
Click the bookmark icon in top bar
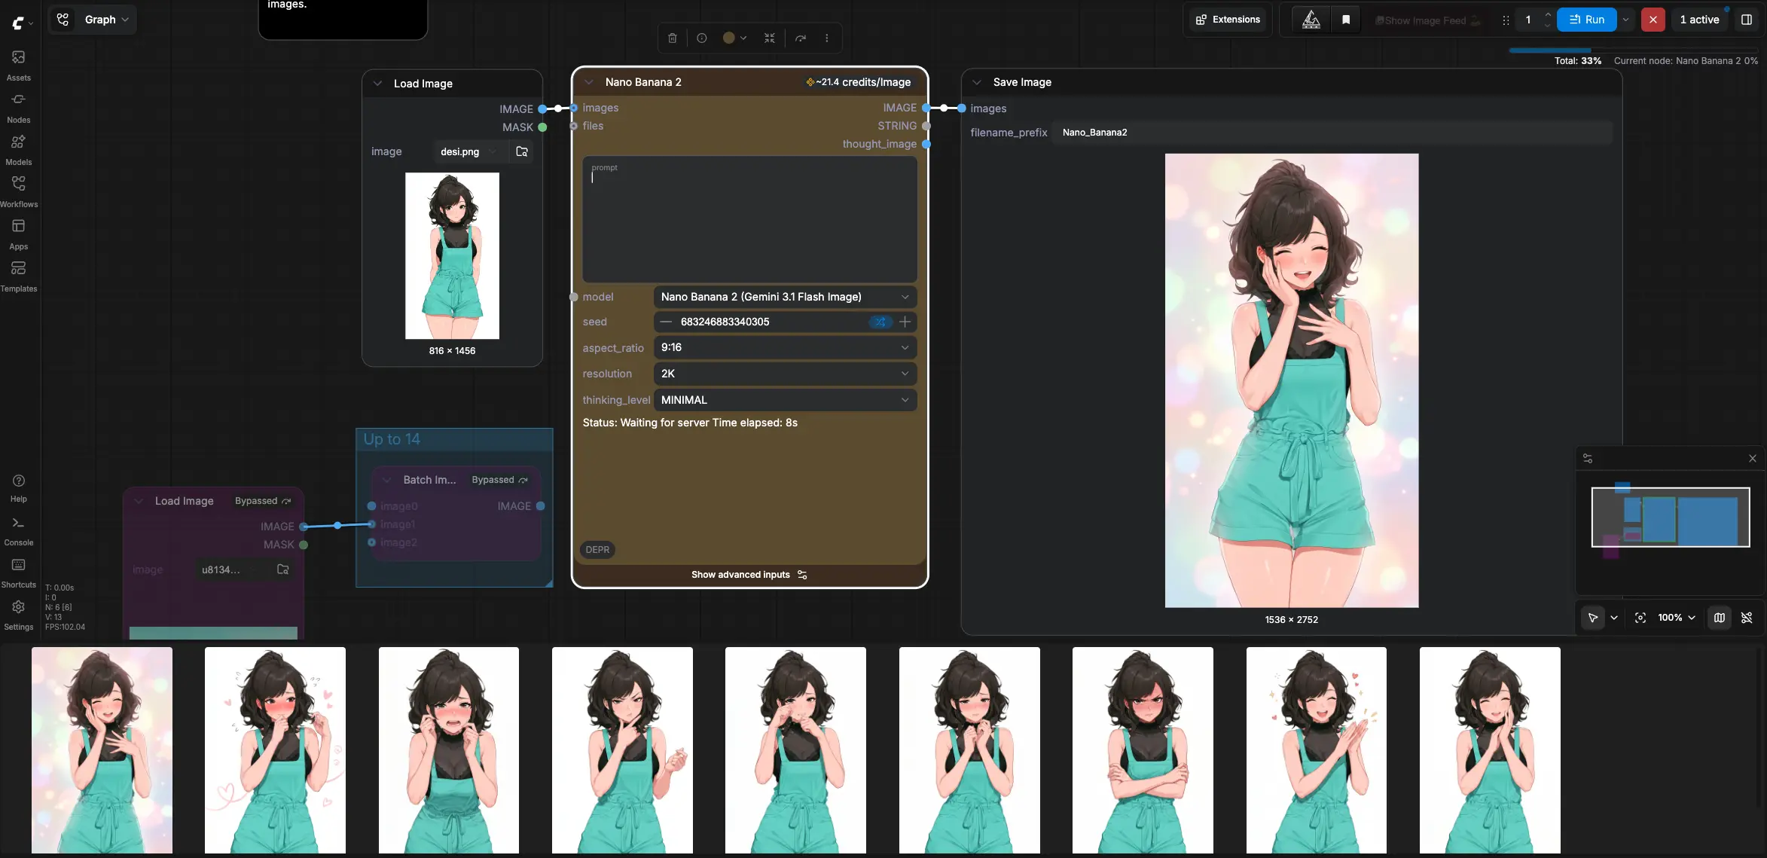coord(1346,20)
